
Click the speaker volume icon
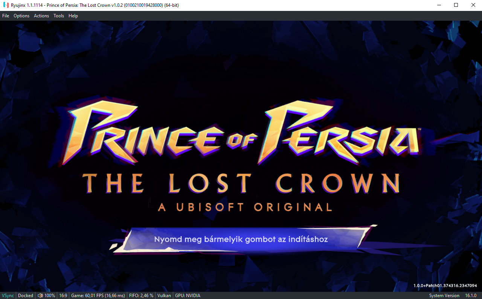[40, 296]
